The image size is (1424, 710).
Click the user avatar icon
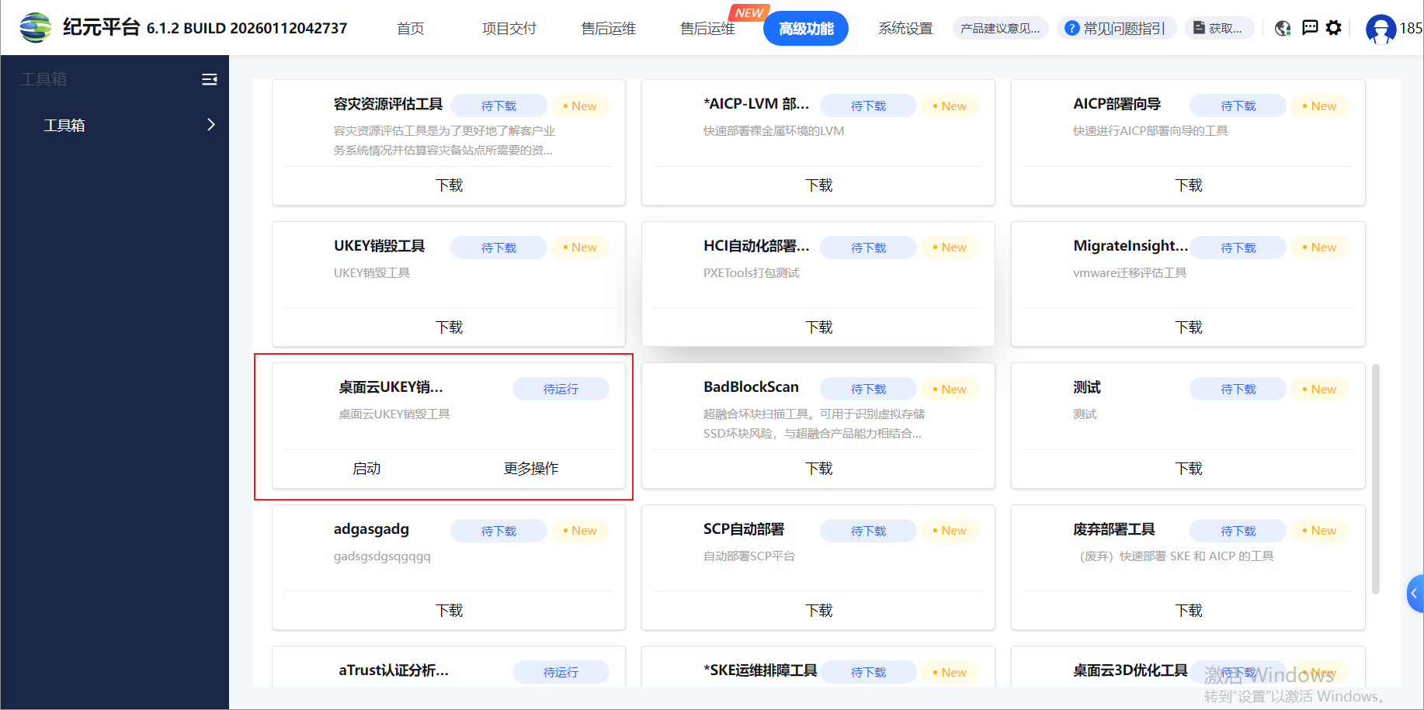pos(1381,29)
